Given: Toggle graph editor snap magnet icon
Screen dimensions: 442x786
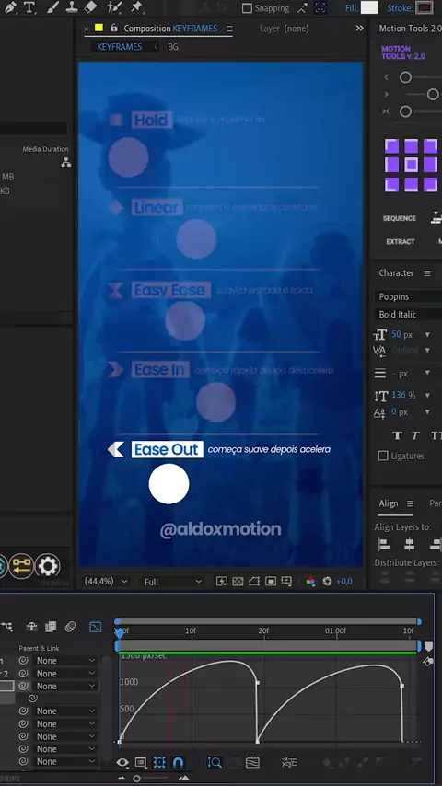Looking at the screenshot, I should [x=178, y=762].
